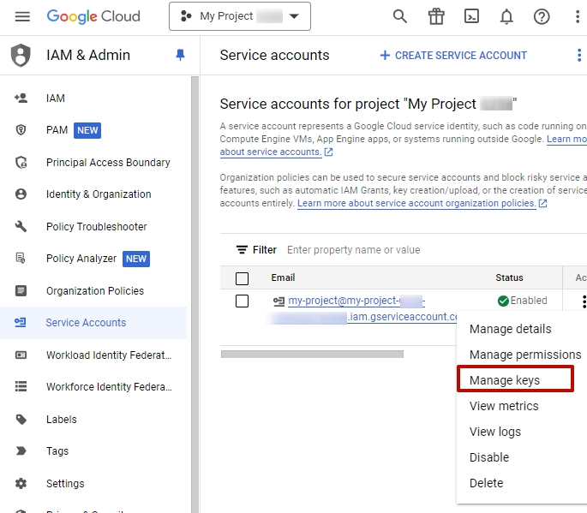Image resolution: width=587 pixels, height=513 pixels.
Task: Choose View logs from context menu
Action: [x=495, y=432]
